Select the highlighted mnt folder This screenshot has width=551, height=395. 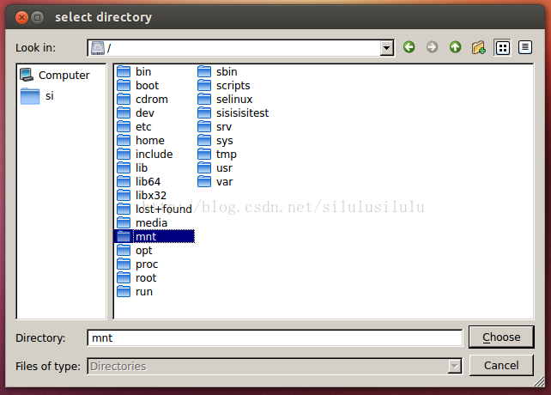pyautogui.click(x=146, y=236)
